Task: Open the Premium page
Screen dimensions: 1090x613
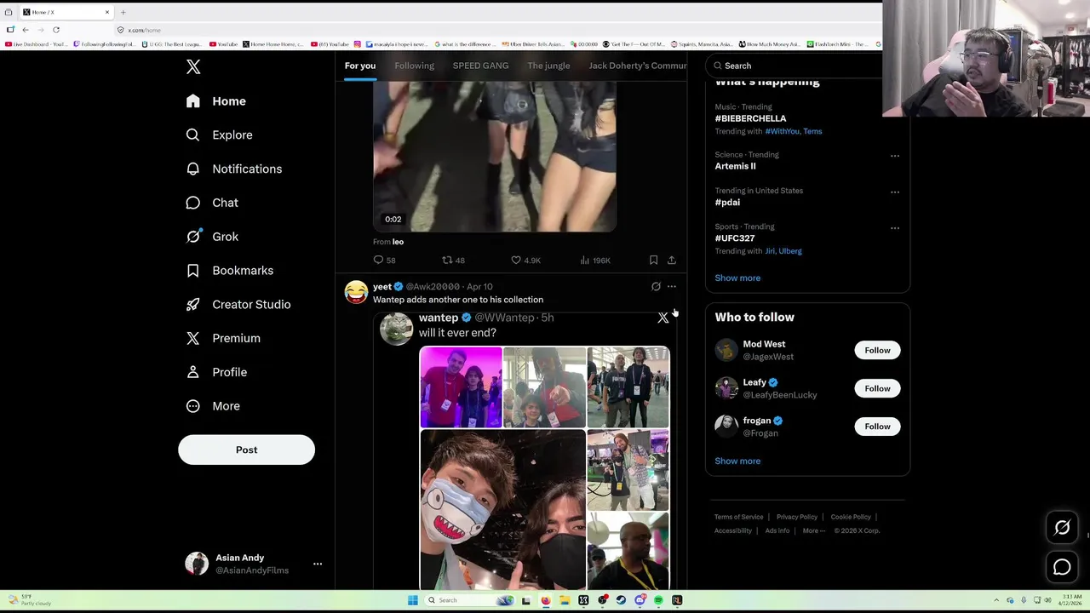Action: pos(223,338)
